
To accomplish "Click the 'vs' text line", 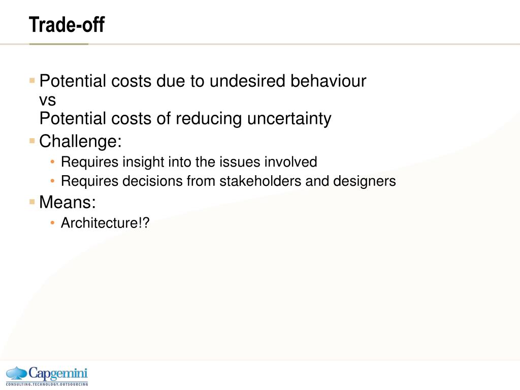I will coord(47,101).
